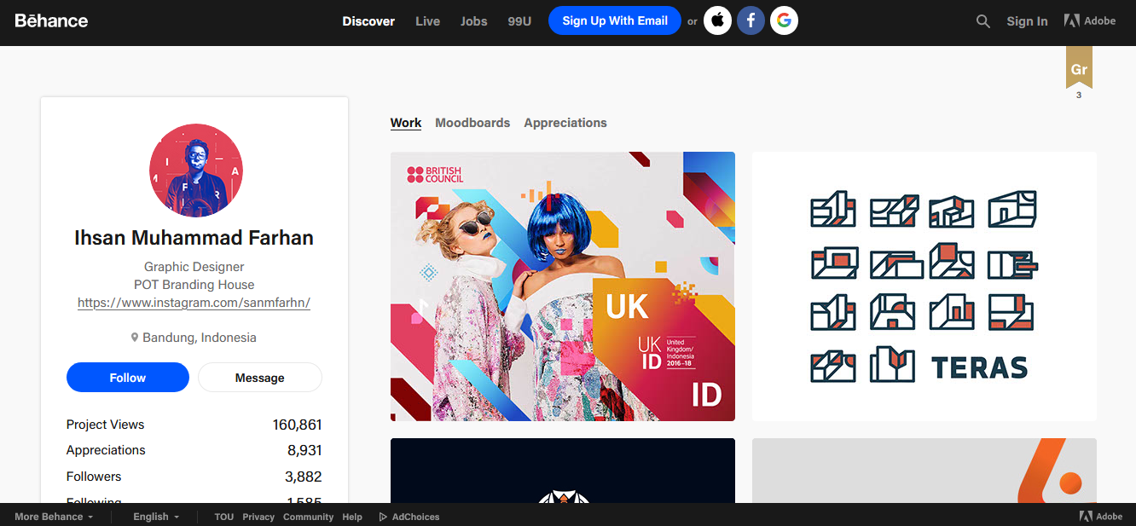
Task: Open the TERAS logo project thumbnail
Action: point(924,286)
